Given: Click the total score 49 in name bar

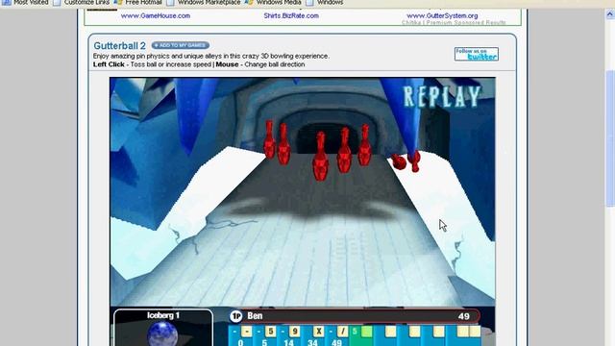Looking at the screenshot, I should (x=463, y=316).
